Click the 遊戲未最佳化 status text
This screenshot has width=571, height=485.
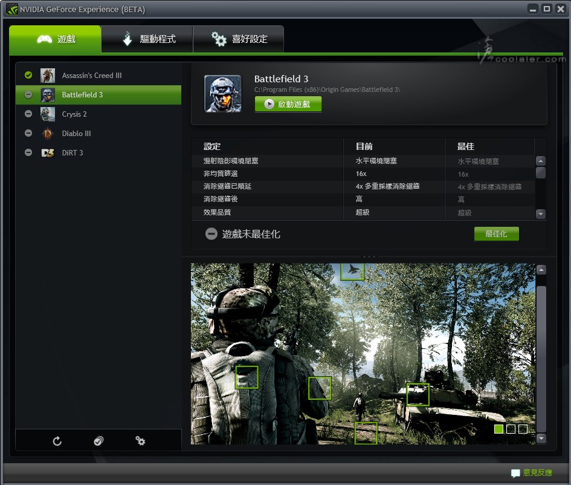coord(251,234)
